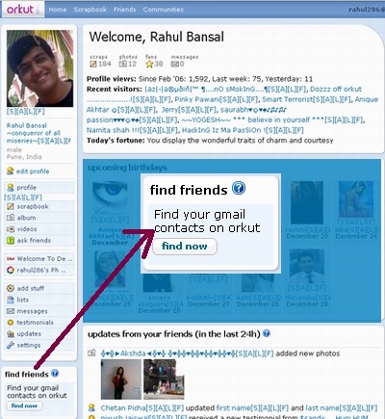Screen dimensions: 385x419
Task: Open the videos sidebar link
Action: click(27, 229)
